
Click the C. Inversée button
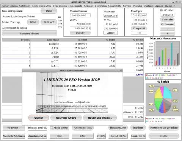[167, 24]
